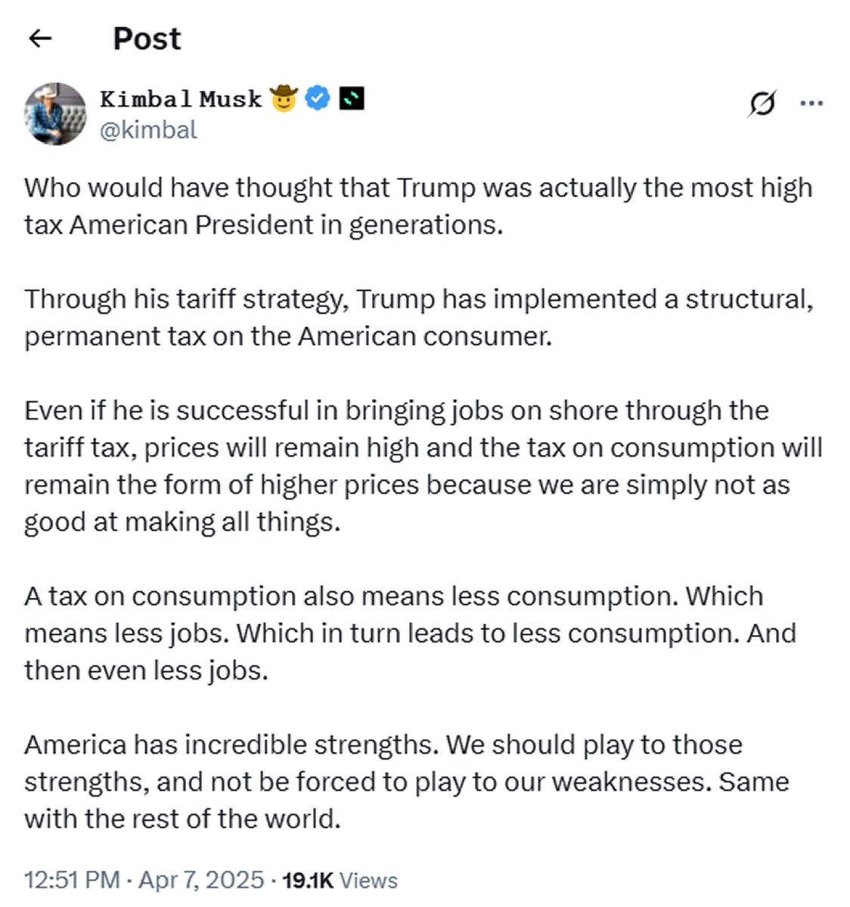Click the Post page heading
The height and width of the screenshot is (907, 850).
(147, 39)
